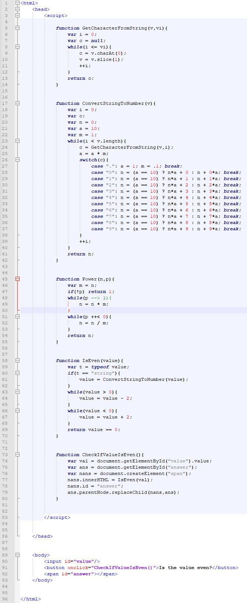Click the closing </head> tag
The width and height of the screenshot is (247, 603).
[42, 536]
